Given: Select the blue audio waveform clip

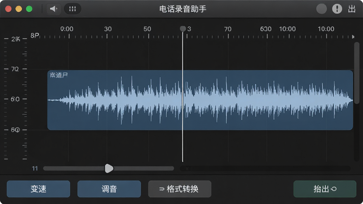Looking at the screenshot, I should tap(200, 100).
